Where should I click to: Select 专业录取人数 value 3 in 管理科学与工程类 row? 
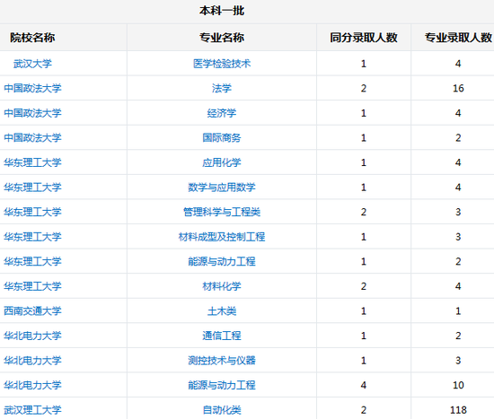pyautogui.click(x=458, y=212)
